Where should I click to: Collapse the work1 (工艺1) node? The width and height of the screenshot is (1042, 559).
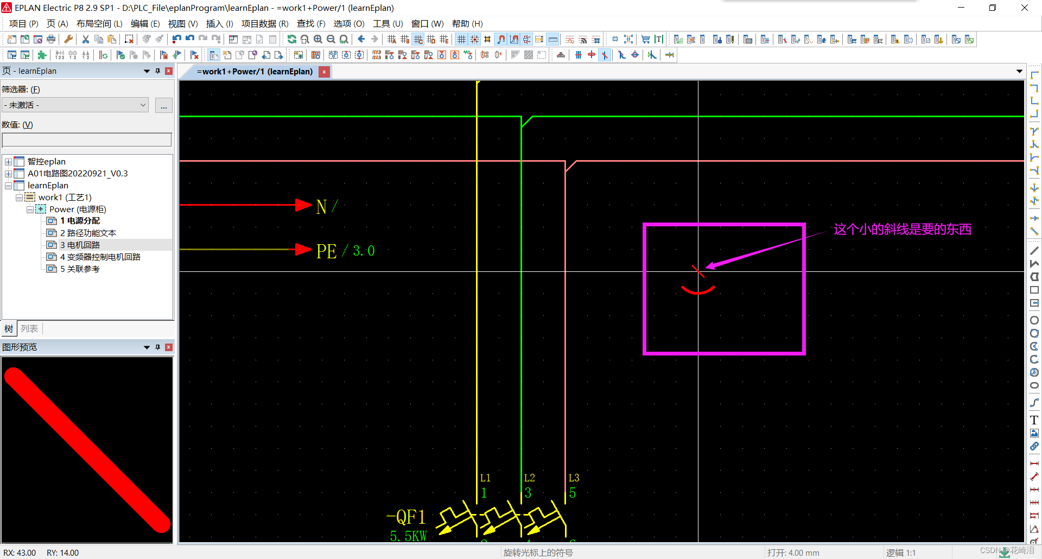tap(19, 198)
